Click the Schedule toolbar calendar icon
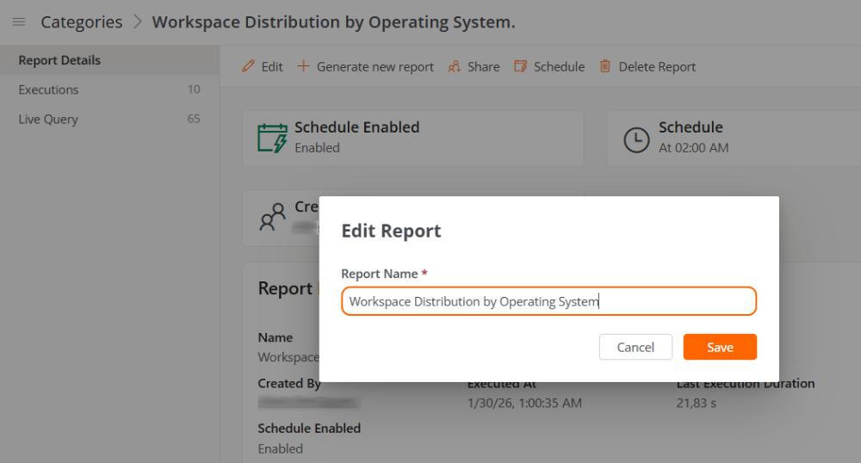This screenshot has height=463, width=861. pyautogui.click(x=520, y=66)
